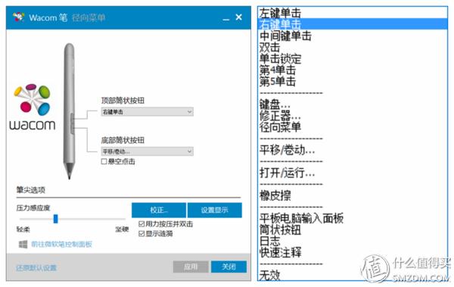
Task: Click the 设置显示 button
Action: pyautogui.click(x=215, y=211)
